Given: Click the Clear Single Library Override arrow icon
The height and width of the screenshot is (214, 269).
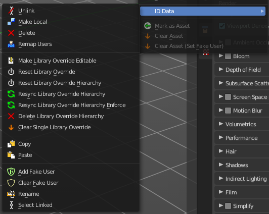Looking at the screenshot, I should point(11,127).
